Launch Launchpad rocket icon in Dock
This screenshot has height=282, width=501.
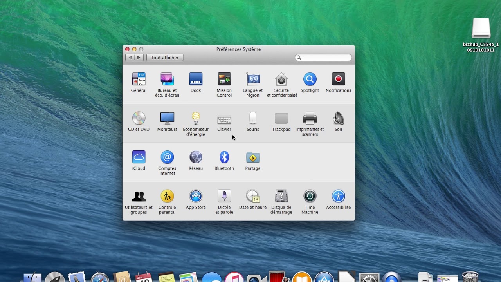(x=55, y=277)
